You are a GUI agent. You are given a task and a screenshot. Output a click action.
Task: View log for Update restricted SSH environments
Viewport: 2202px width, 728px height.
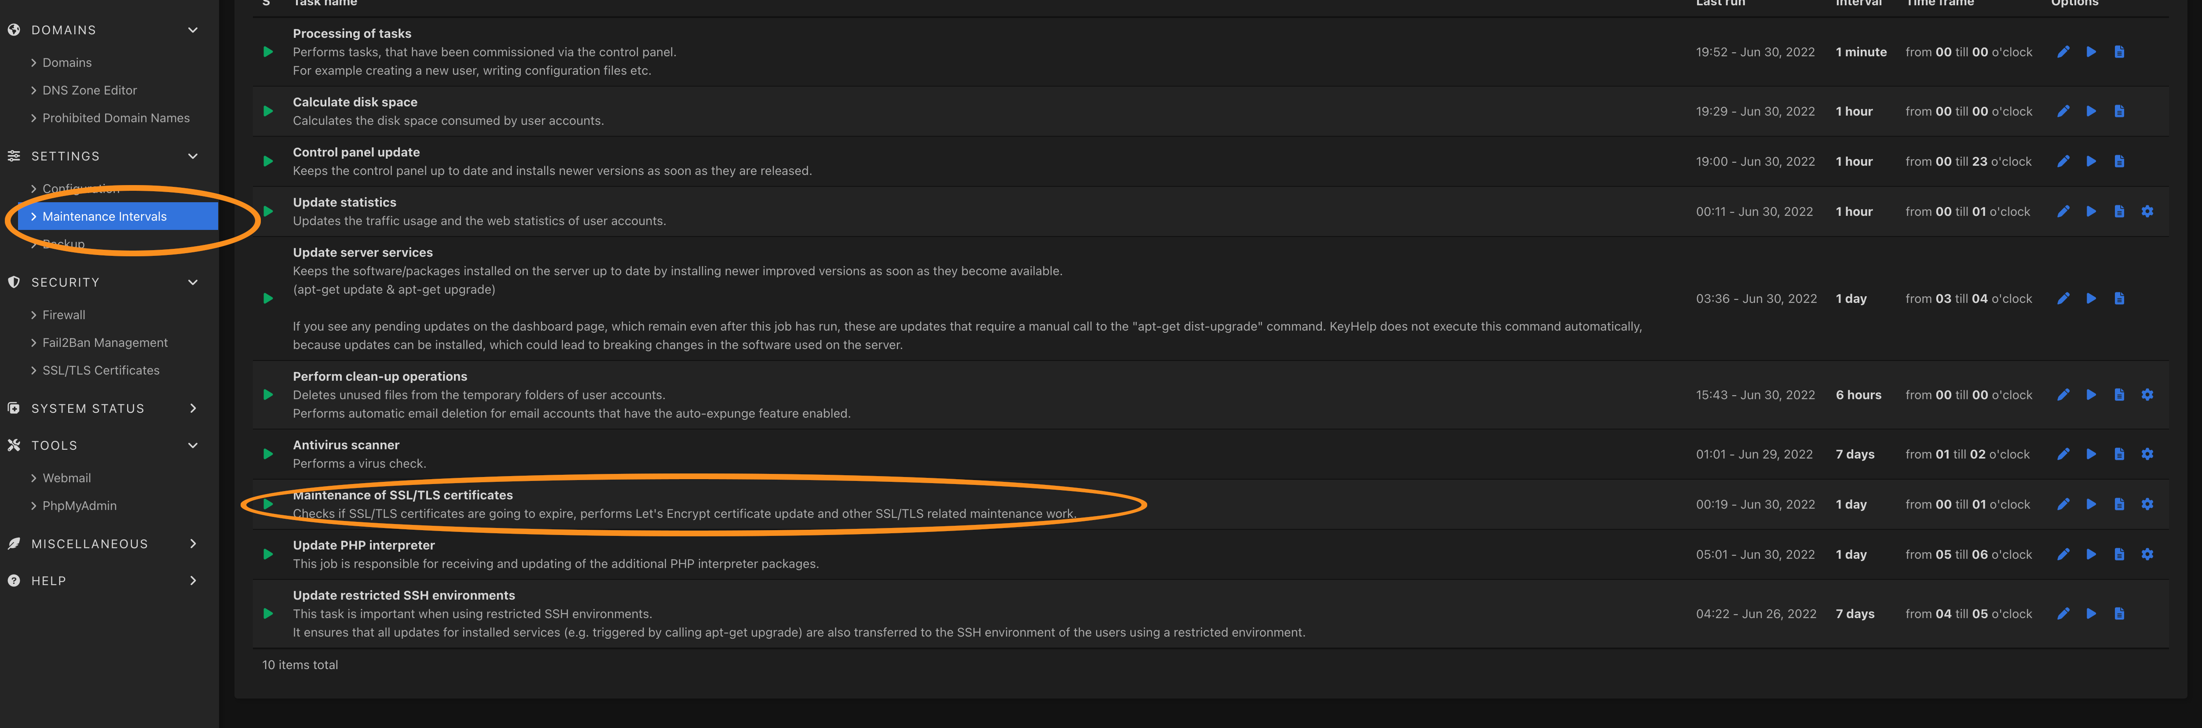[2119, 614]
